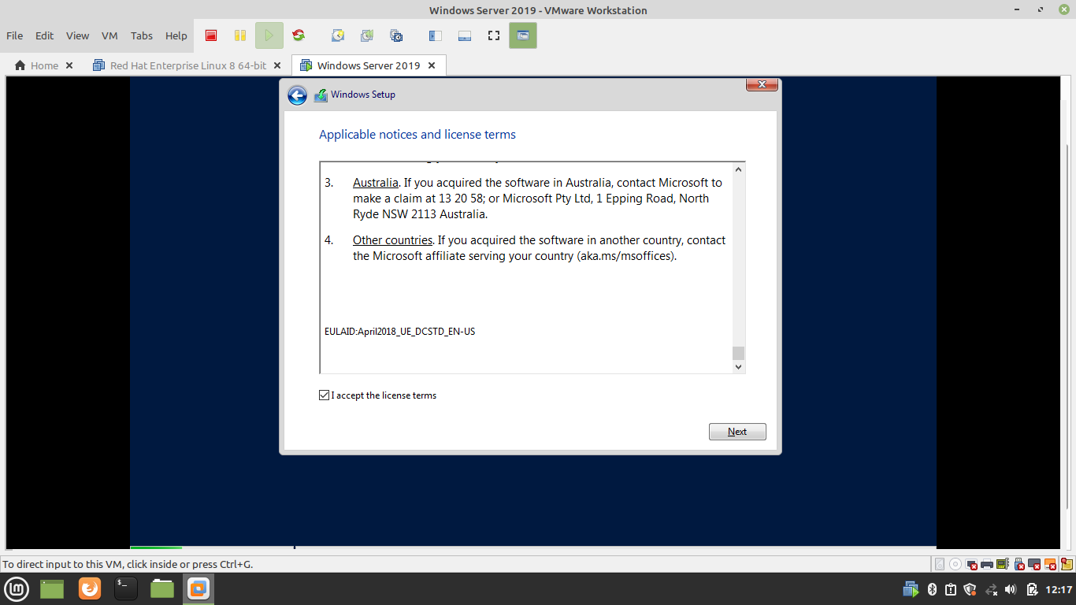Close the Home tab

click(x=69, y=65)
